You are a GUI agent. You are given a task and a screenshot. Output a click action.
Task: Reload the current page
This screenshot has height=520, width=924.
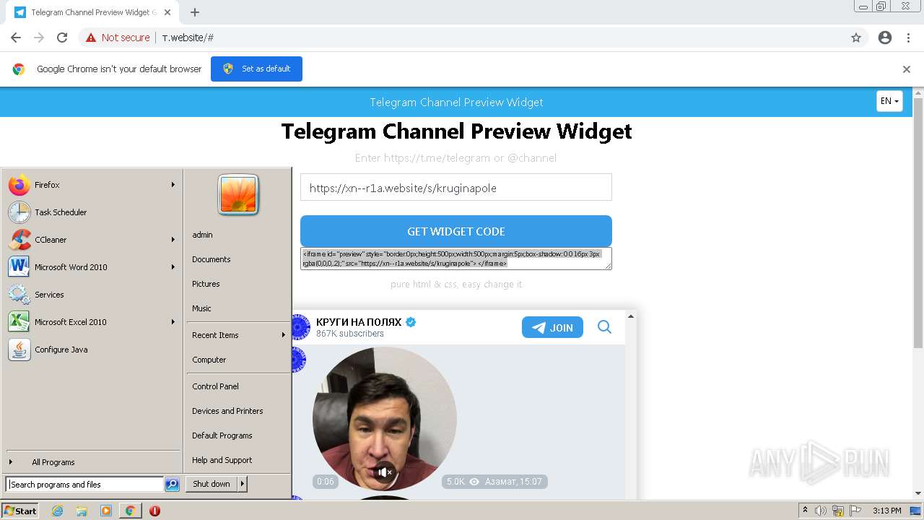tap(62, 38)
